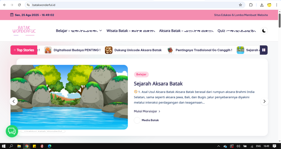Open Chrome three-dot menu
Screen dimensions: 281x149
pyautogui.click(x=277, y=5)
